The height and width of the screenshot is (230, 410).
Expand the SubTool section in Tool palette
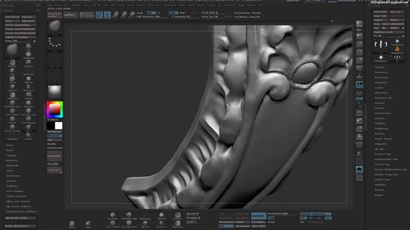[380, 67]
